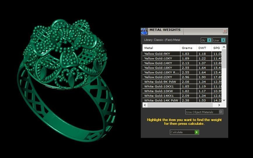Sort by the DWT column header

tap(204, 48)
